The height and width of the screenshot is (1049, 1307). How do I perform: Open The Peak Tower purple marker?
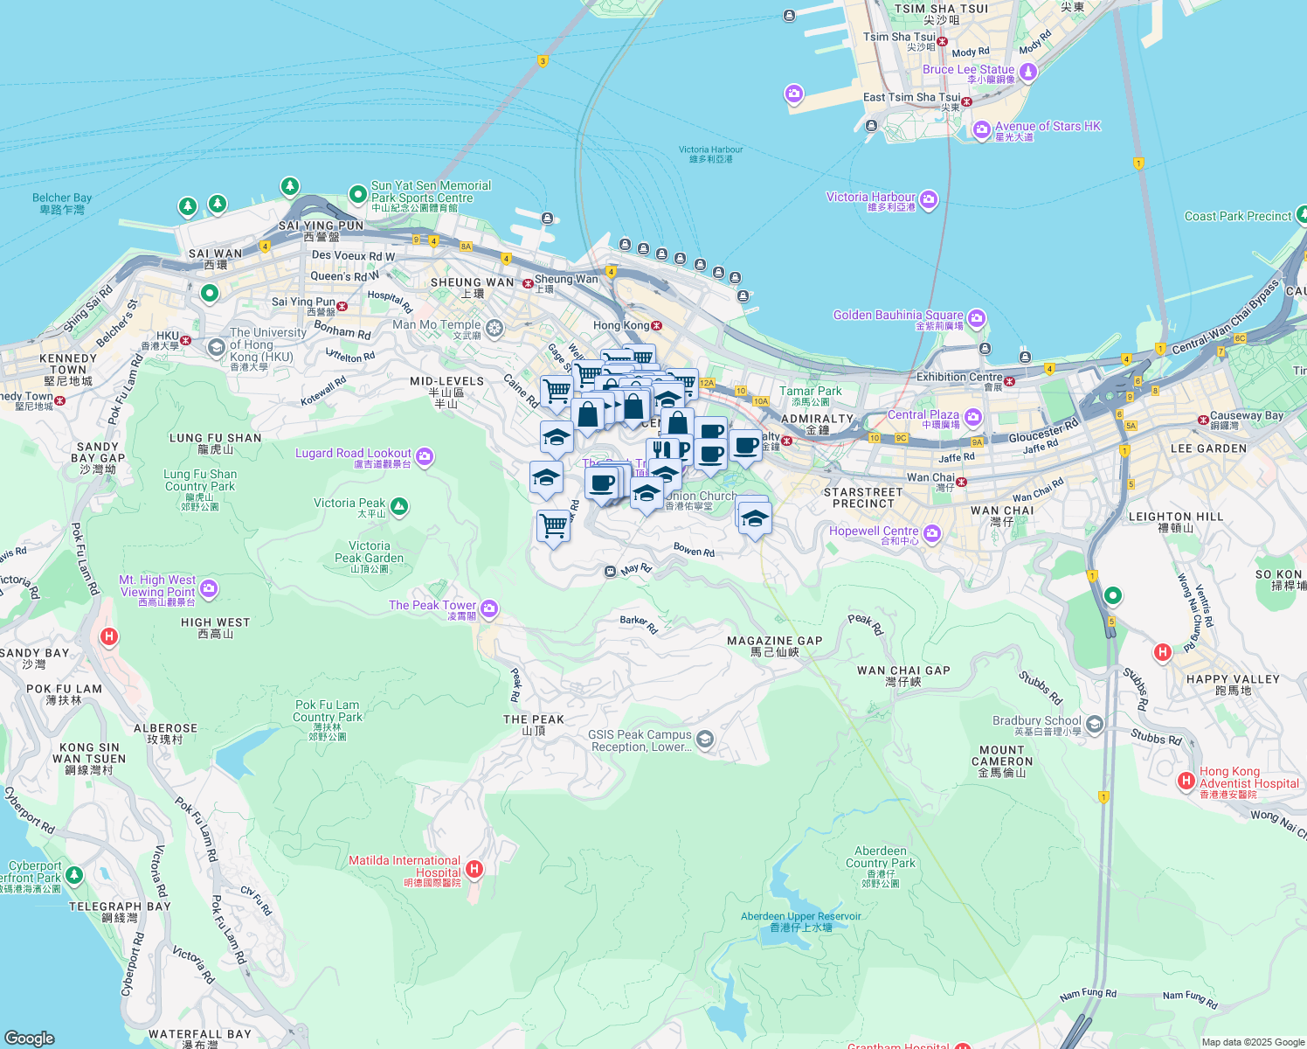(489, 608)
